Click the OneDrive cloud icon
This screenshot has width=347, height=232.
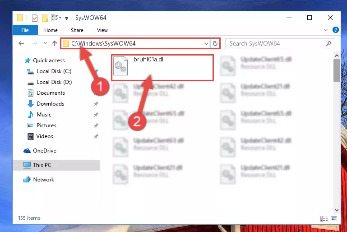click(x=27, y=151)
